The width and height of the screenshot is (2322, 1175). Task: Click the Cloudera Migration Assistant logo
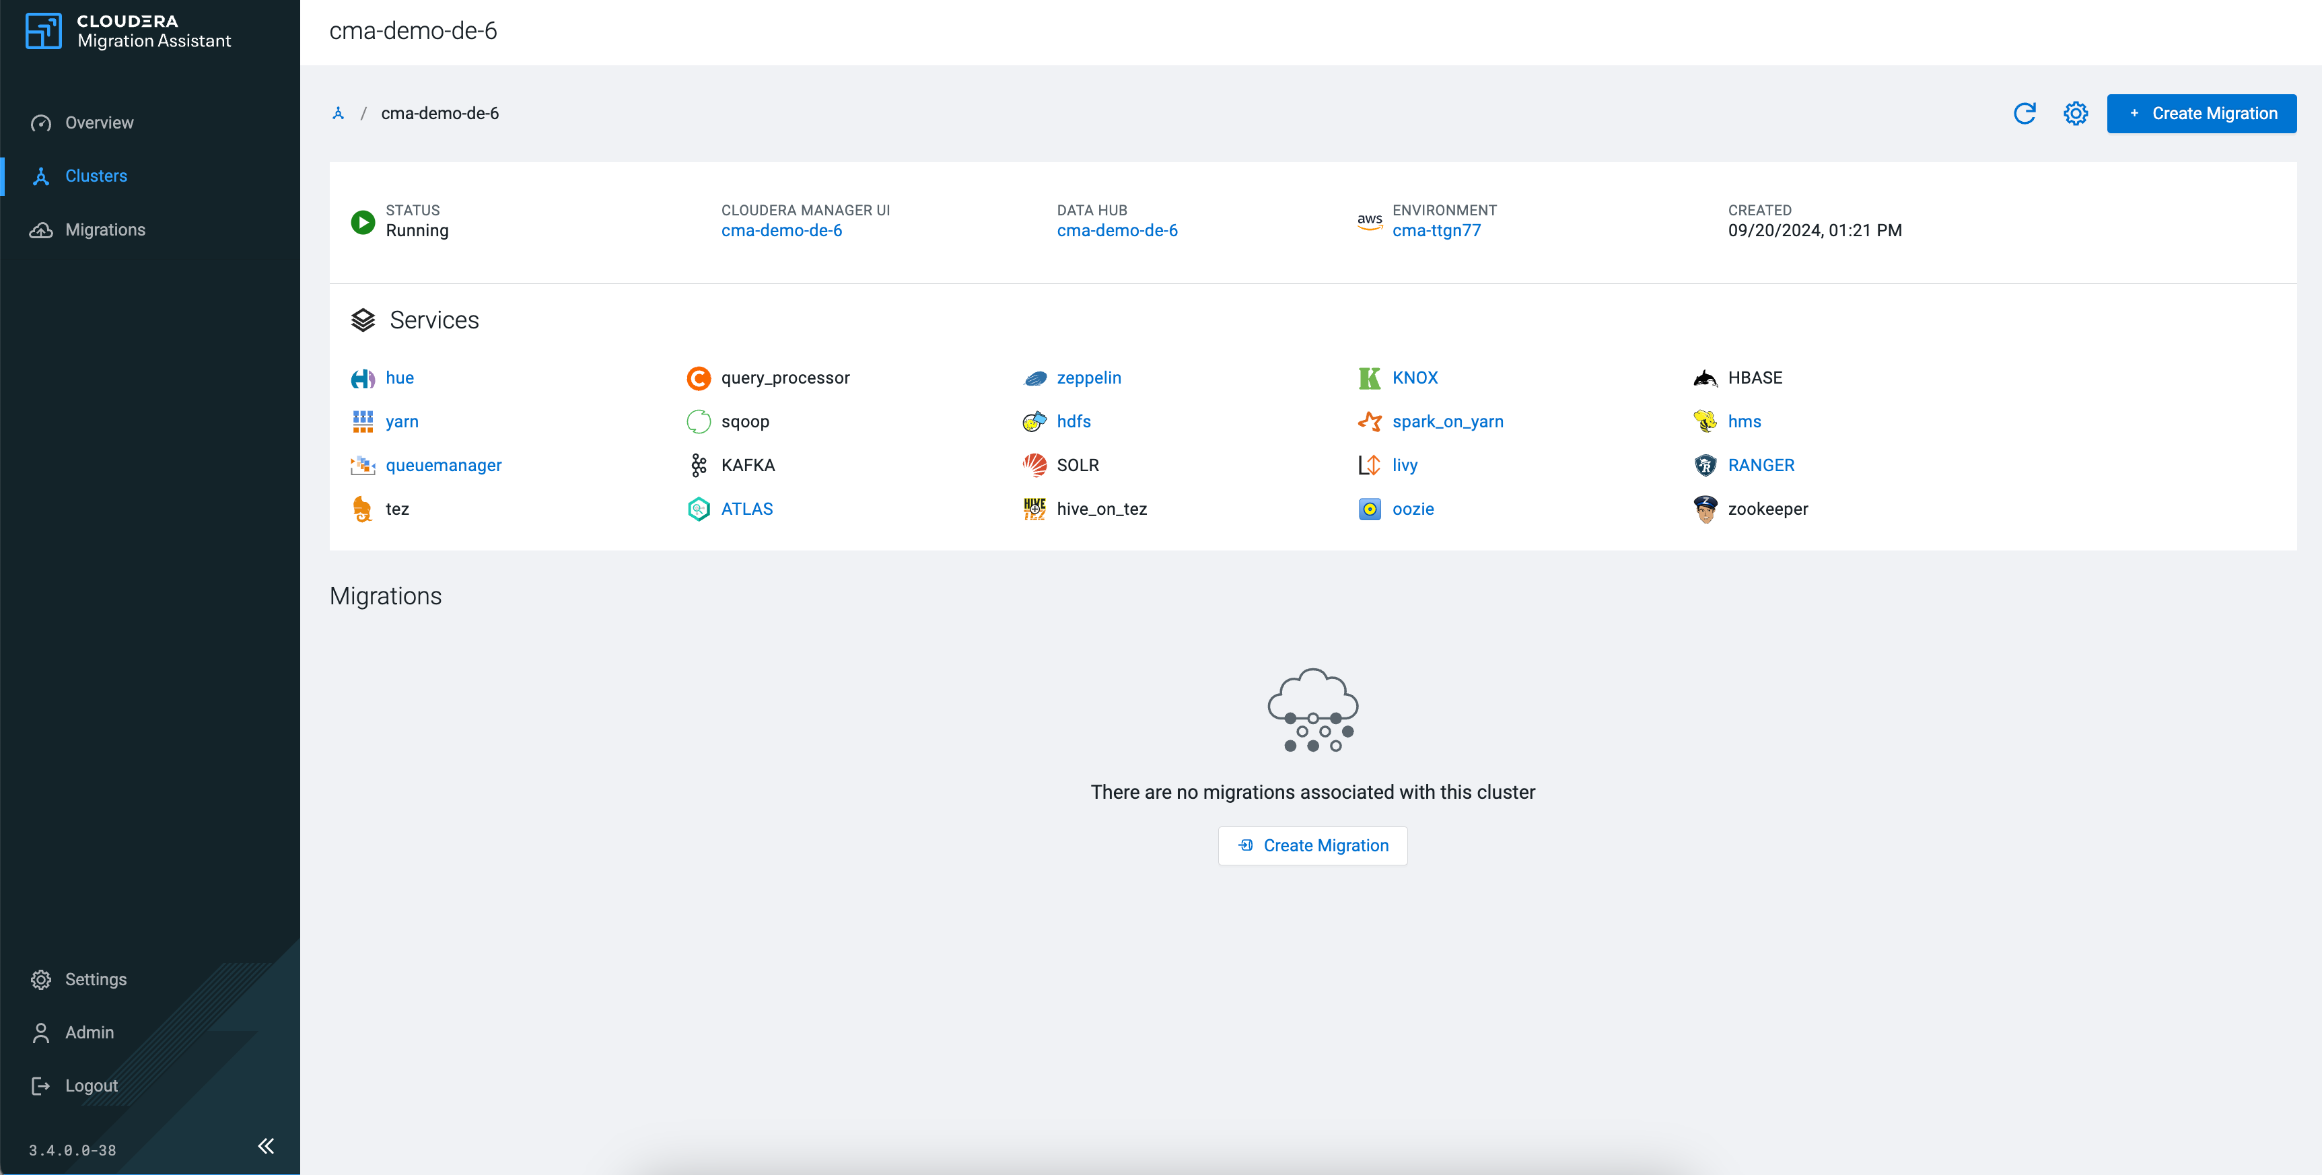click(43, 31)
